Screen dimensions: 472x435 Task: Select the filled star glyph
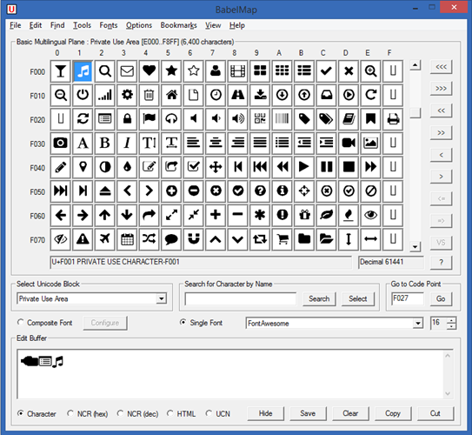[x=171, y=71]
